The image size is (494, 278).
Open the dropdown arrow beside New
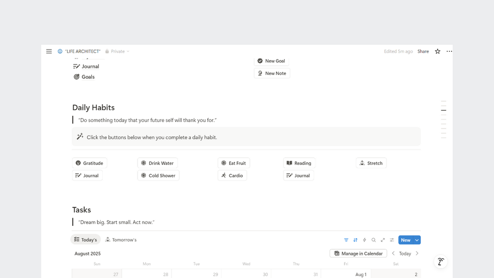click(417, 240)
